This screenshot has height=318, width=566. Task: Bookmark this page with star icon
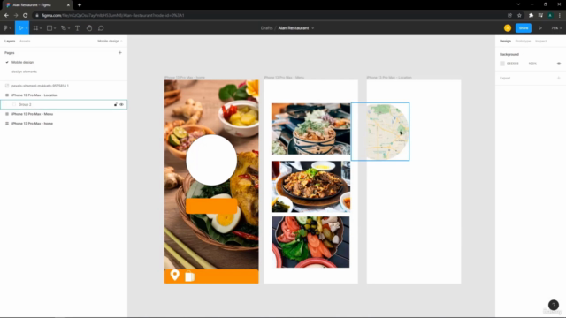pyautogui.click(x=519, y=15)
